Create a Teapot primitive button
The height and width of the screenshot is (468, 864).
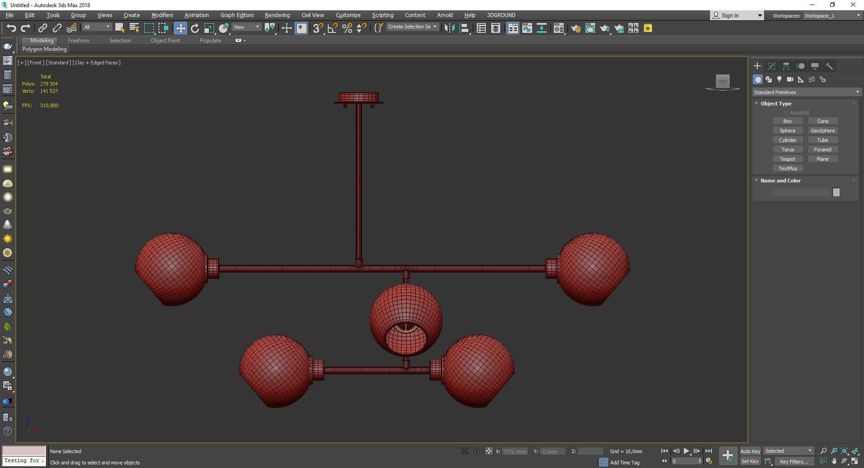tap(787, 159)
